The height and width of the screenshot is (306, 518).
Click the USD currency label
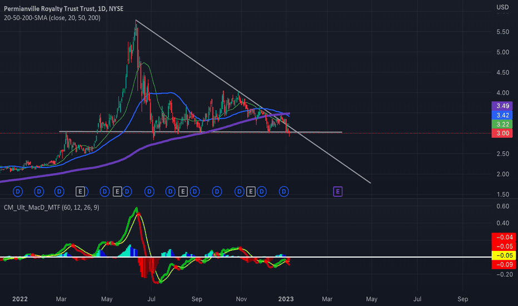[x=502, y=7]
